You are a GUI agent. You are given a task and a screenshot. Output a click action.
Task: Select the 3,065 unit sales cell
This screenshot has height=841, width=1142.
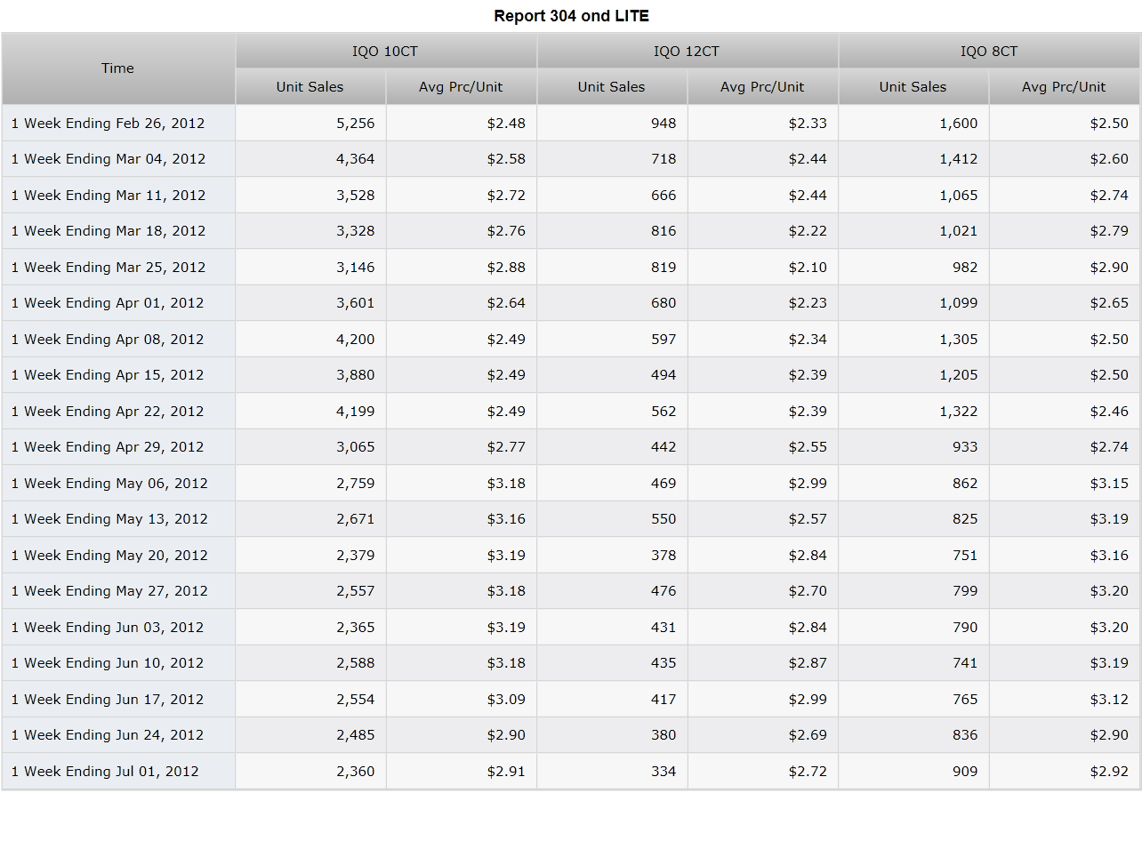click(310, 447)
